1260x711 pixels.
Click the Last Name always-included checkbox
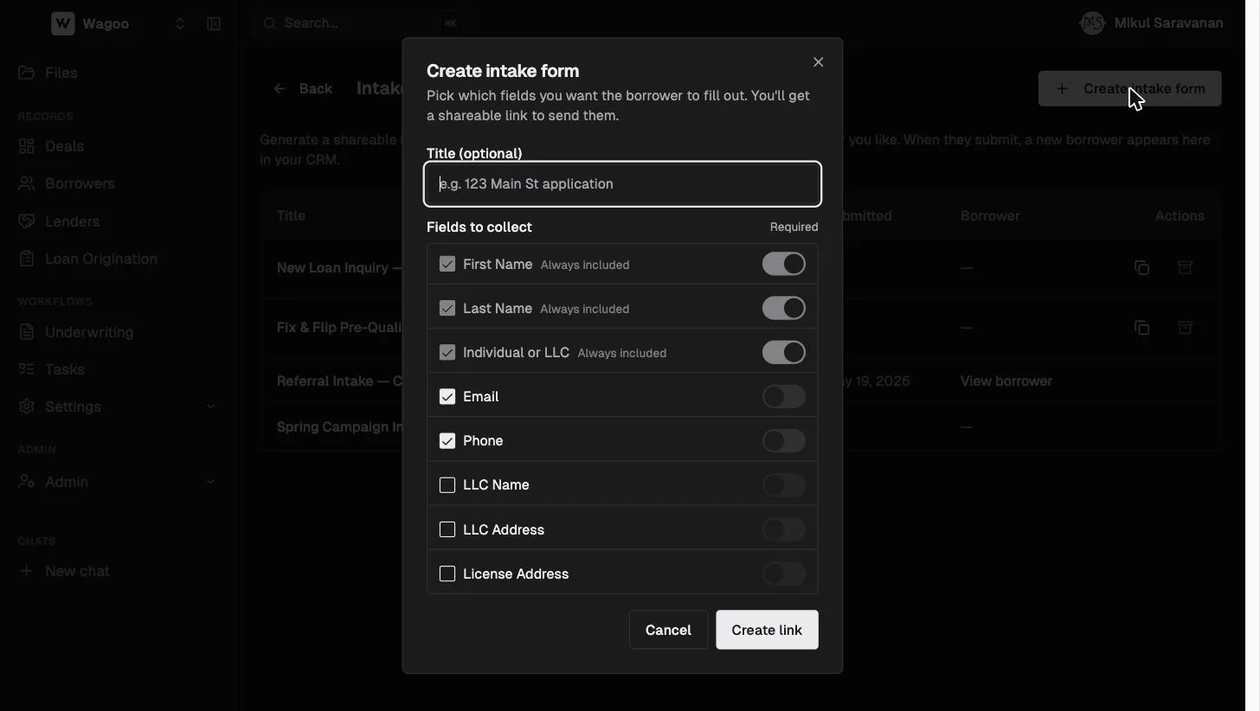[447, 308]
